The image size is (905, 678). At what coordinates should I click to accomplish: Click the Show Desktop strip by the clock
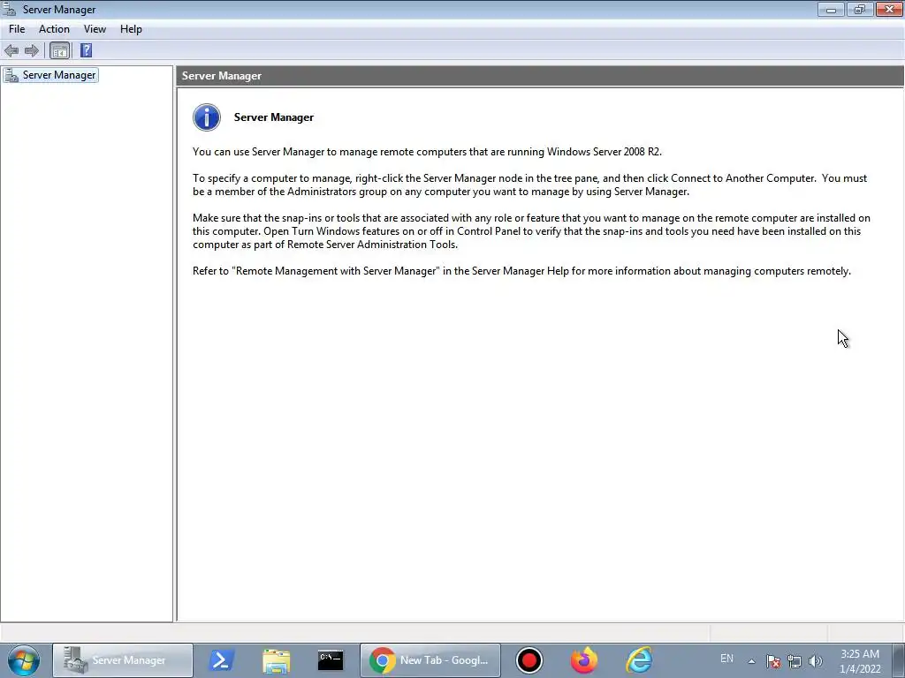[x=900, y=660]
